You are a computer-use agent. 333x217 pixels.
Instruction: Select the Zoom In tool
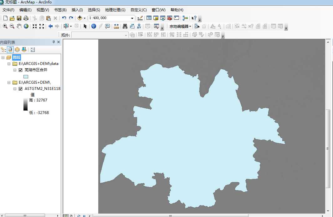pos(5,26)
